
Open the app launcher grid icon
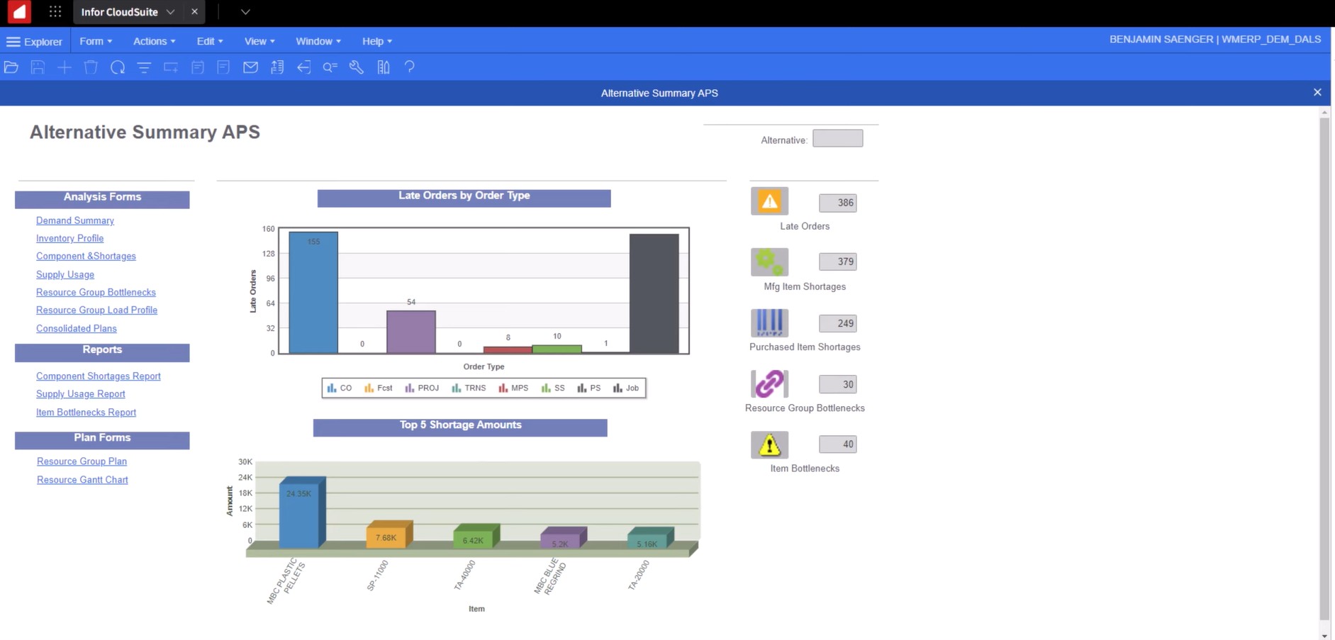coord(55,12)
